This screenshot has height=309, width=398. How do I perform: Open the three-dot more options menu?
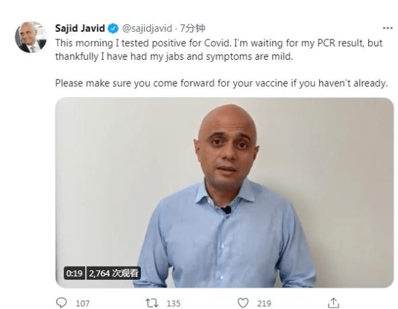(388, 28)
